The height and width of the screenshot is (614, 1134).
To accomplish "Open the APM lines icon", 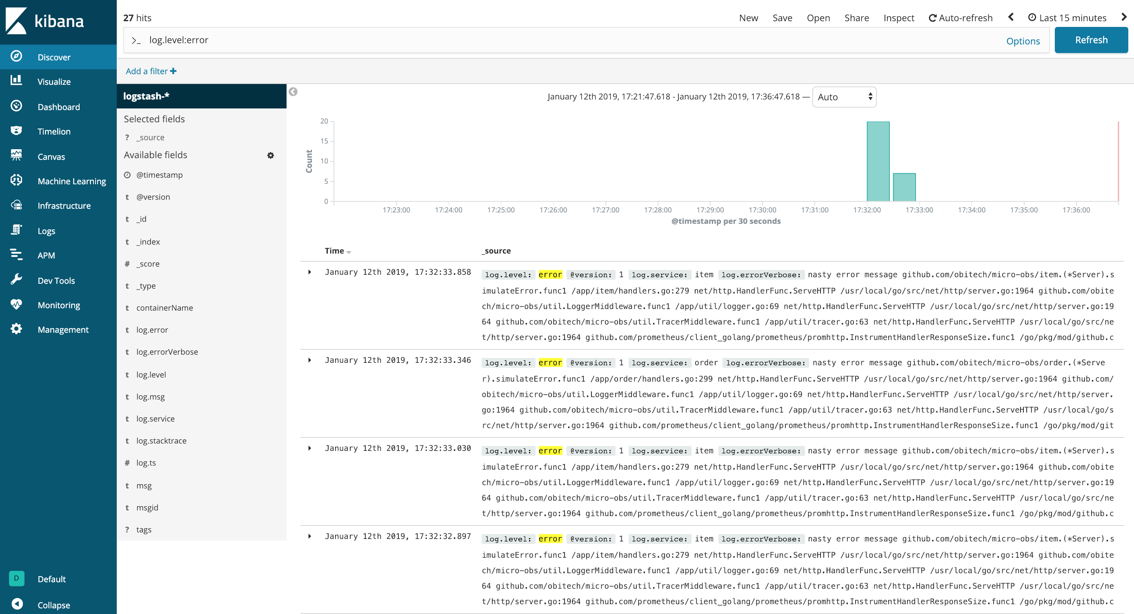I will click(x=16, y=255).
